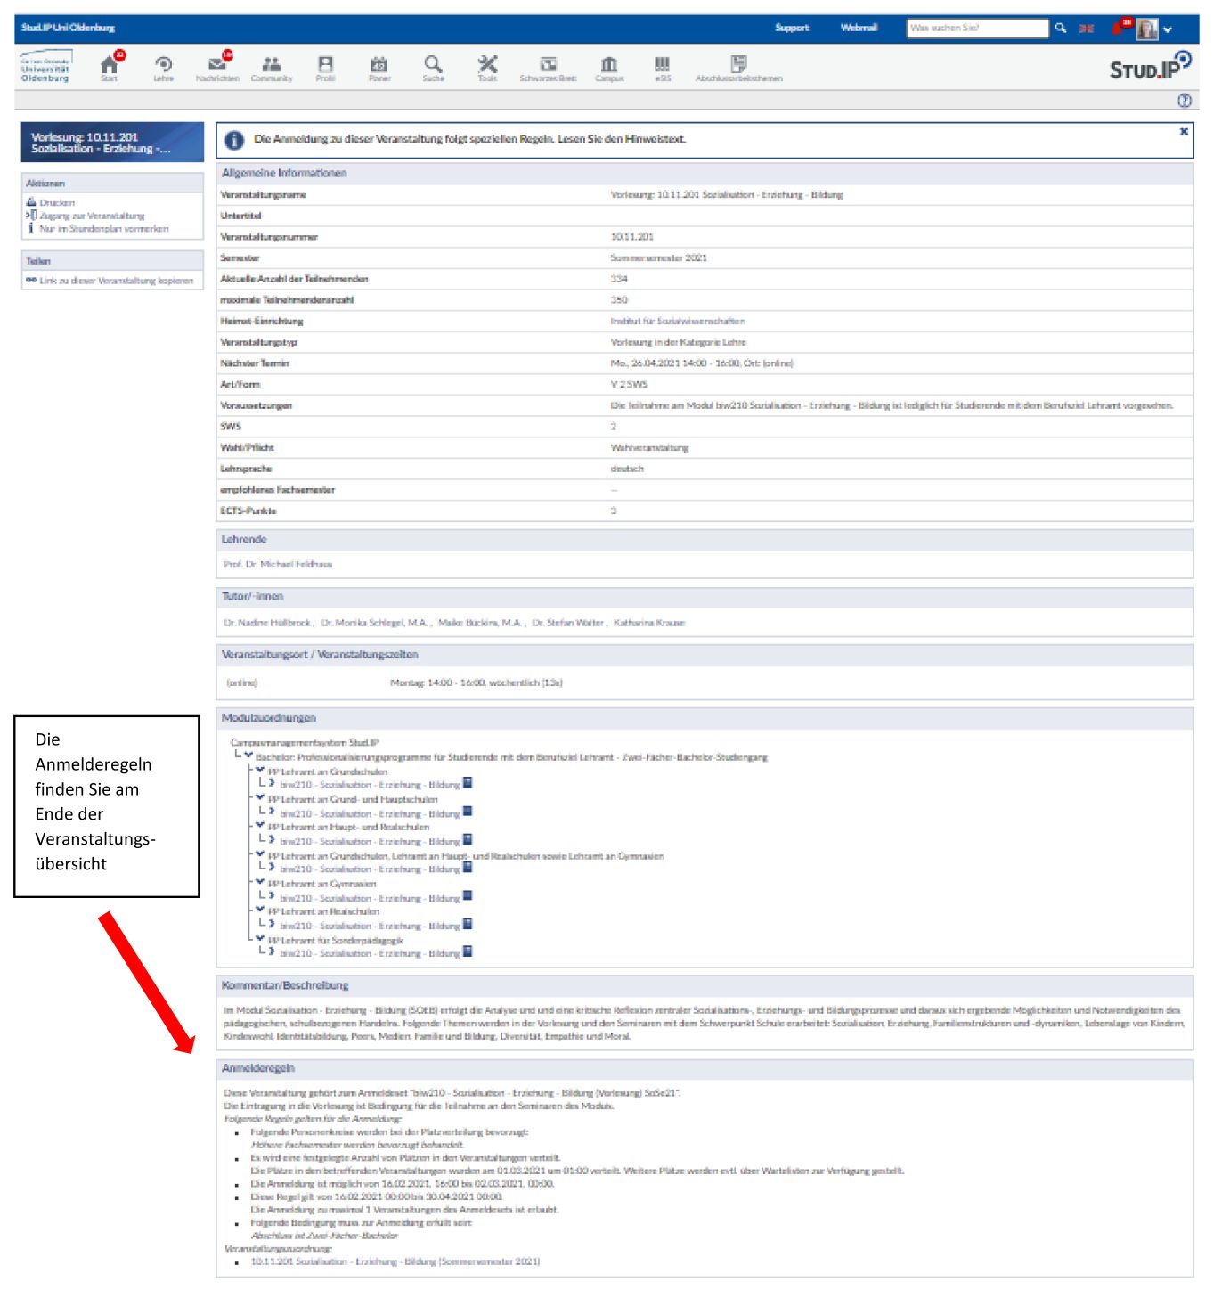Close the blue info message banner
The width and height of the screenshot is (1222, 1298).
1184,131
